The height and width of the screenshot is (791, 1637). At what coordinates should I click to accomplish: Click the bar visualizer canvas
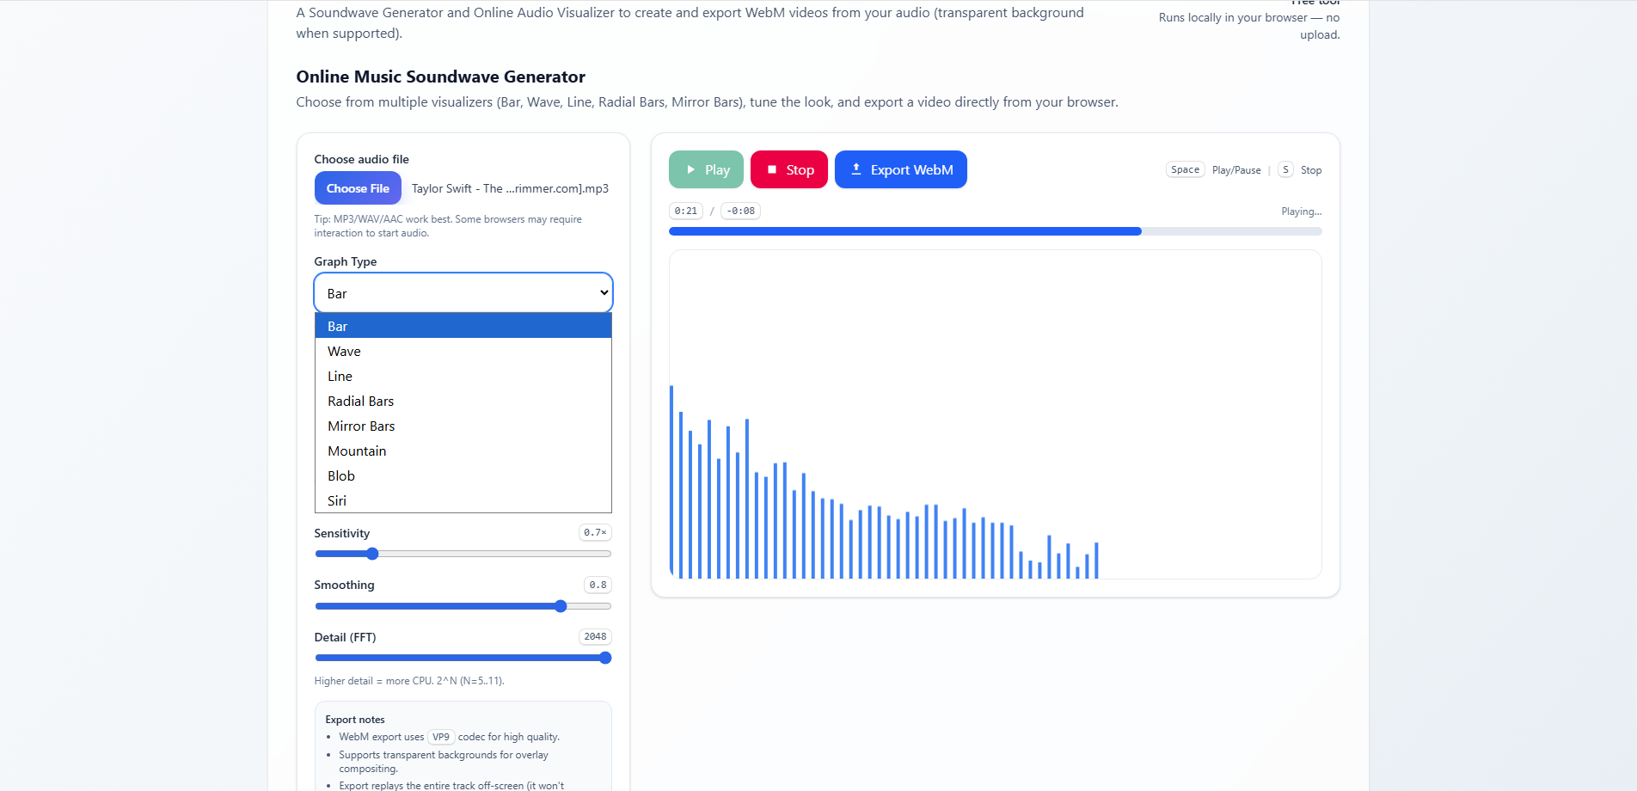[996, 414]
